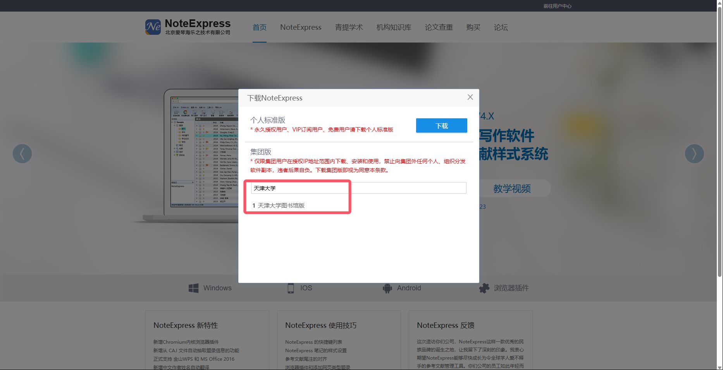Open NoteExpress 的快捷键列表 link
The image size is (723, 370).
313,342
